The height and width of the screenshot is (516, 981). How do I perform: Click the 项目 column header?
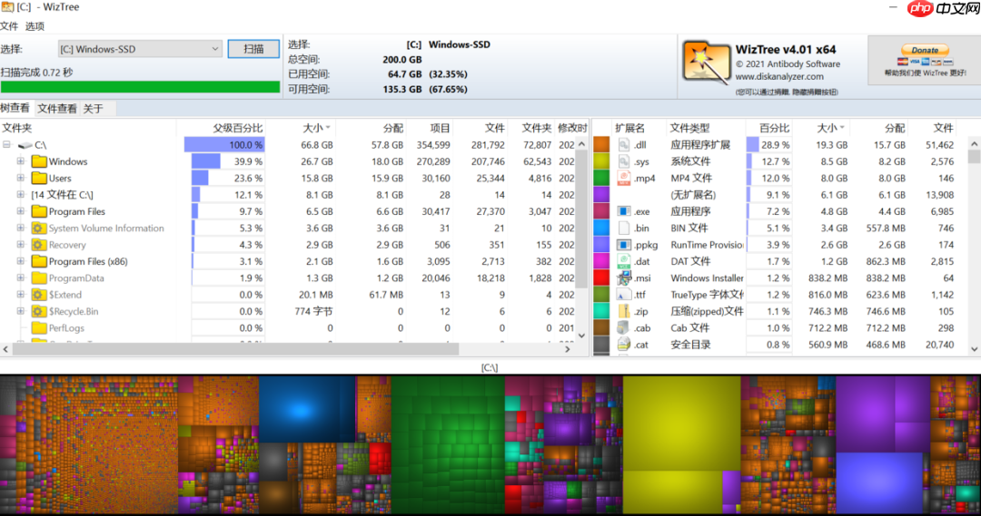[440, 128]
